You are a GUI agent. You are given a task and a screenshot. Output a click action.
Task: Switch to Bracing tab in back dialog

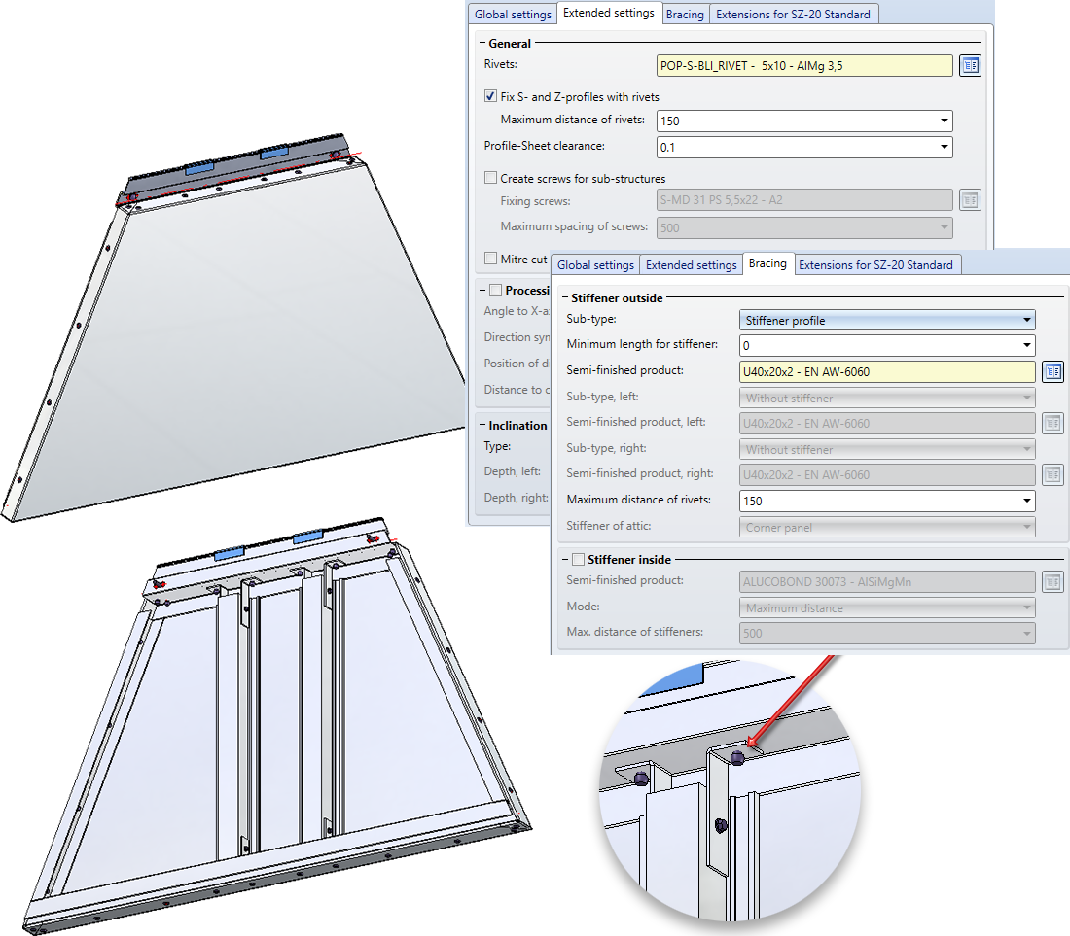tap(685, 15)
